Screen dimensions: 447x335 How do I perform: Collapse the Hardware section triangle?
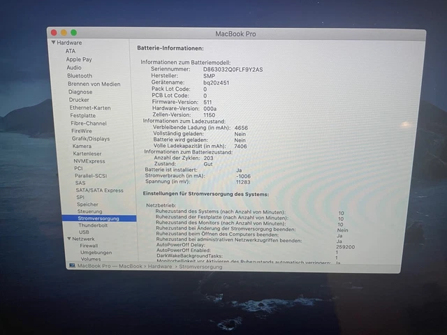[53, 42]
